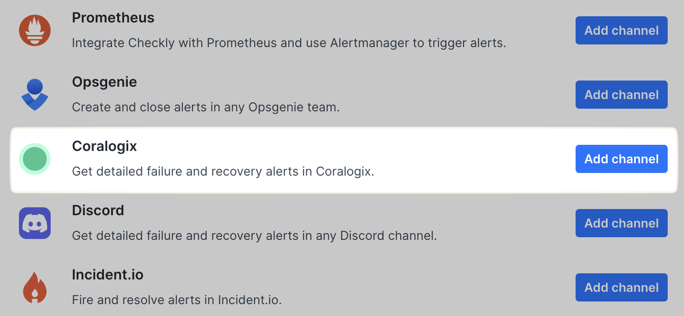Add channel for Prometheus
The height and width of the screenshot is (316, 684).
coord(621,30)
